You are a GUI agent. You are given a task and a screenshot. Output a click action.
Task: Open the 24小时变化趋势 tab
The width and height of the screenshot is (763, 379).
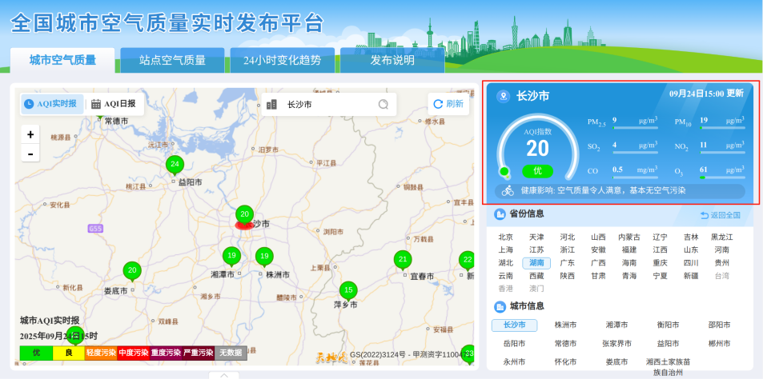[282, 60]
